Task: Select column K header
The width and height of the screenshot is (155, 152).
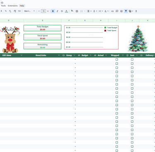Action: 148,20
